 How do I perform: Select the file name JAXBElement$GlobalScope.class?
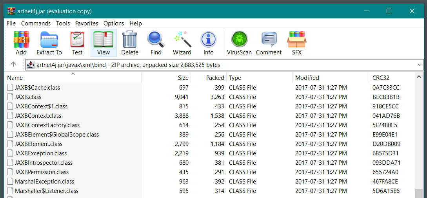coord(57,135)
